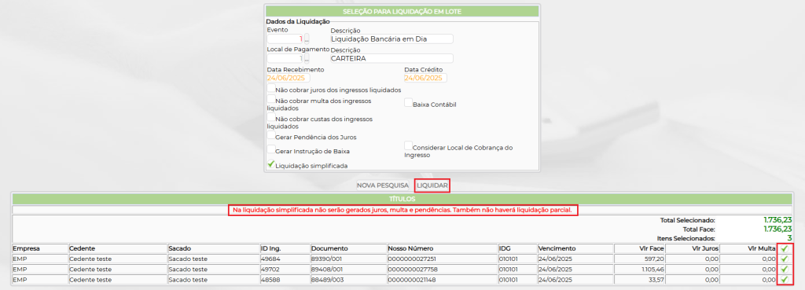Click the Vlr Face value 1.105,46
The width and height of the screenshot is (805, 290).
[x=640, y=269]
